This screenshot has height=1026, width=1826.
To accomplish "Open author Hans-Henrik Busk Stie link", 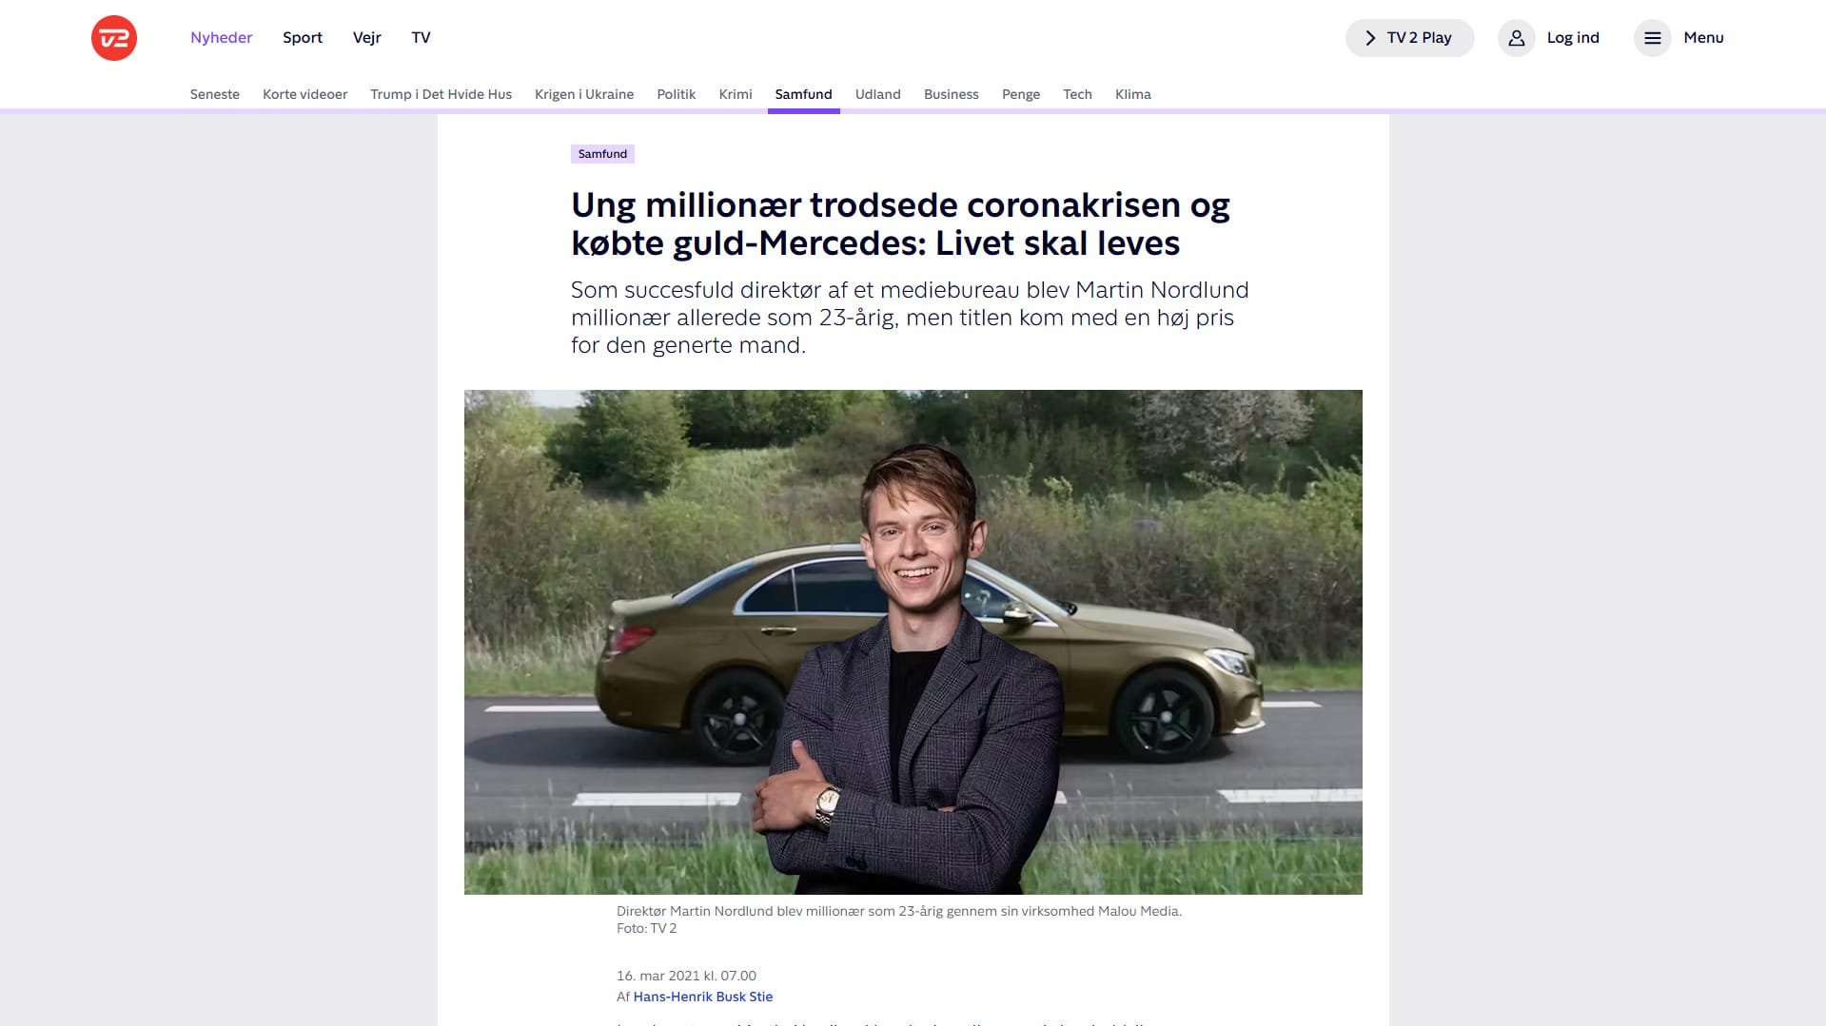I will 703,997.
